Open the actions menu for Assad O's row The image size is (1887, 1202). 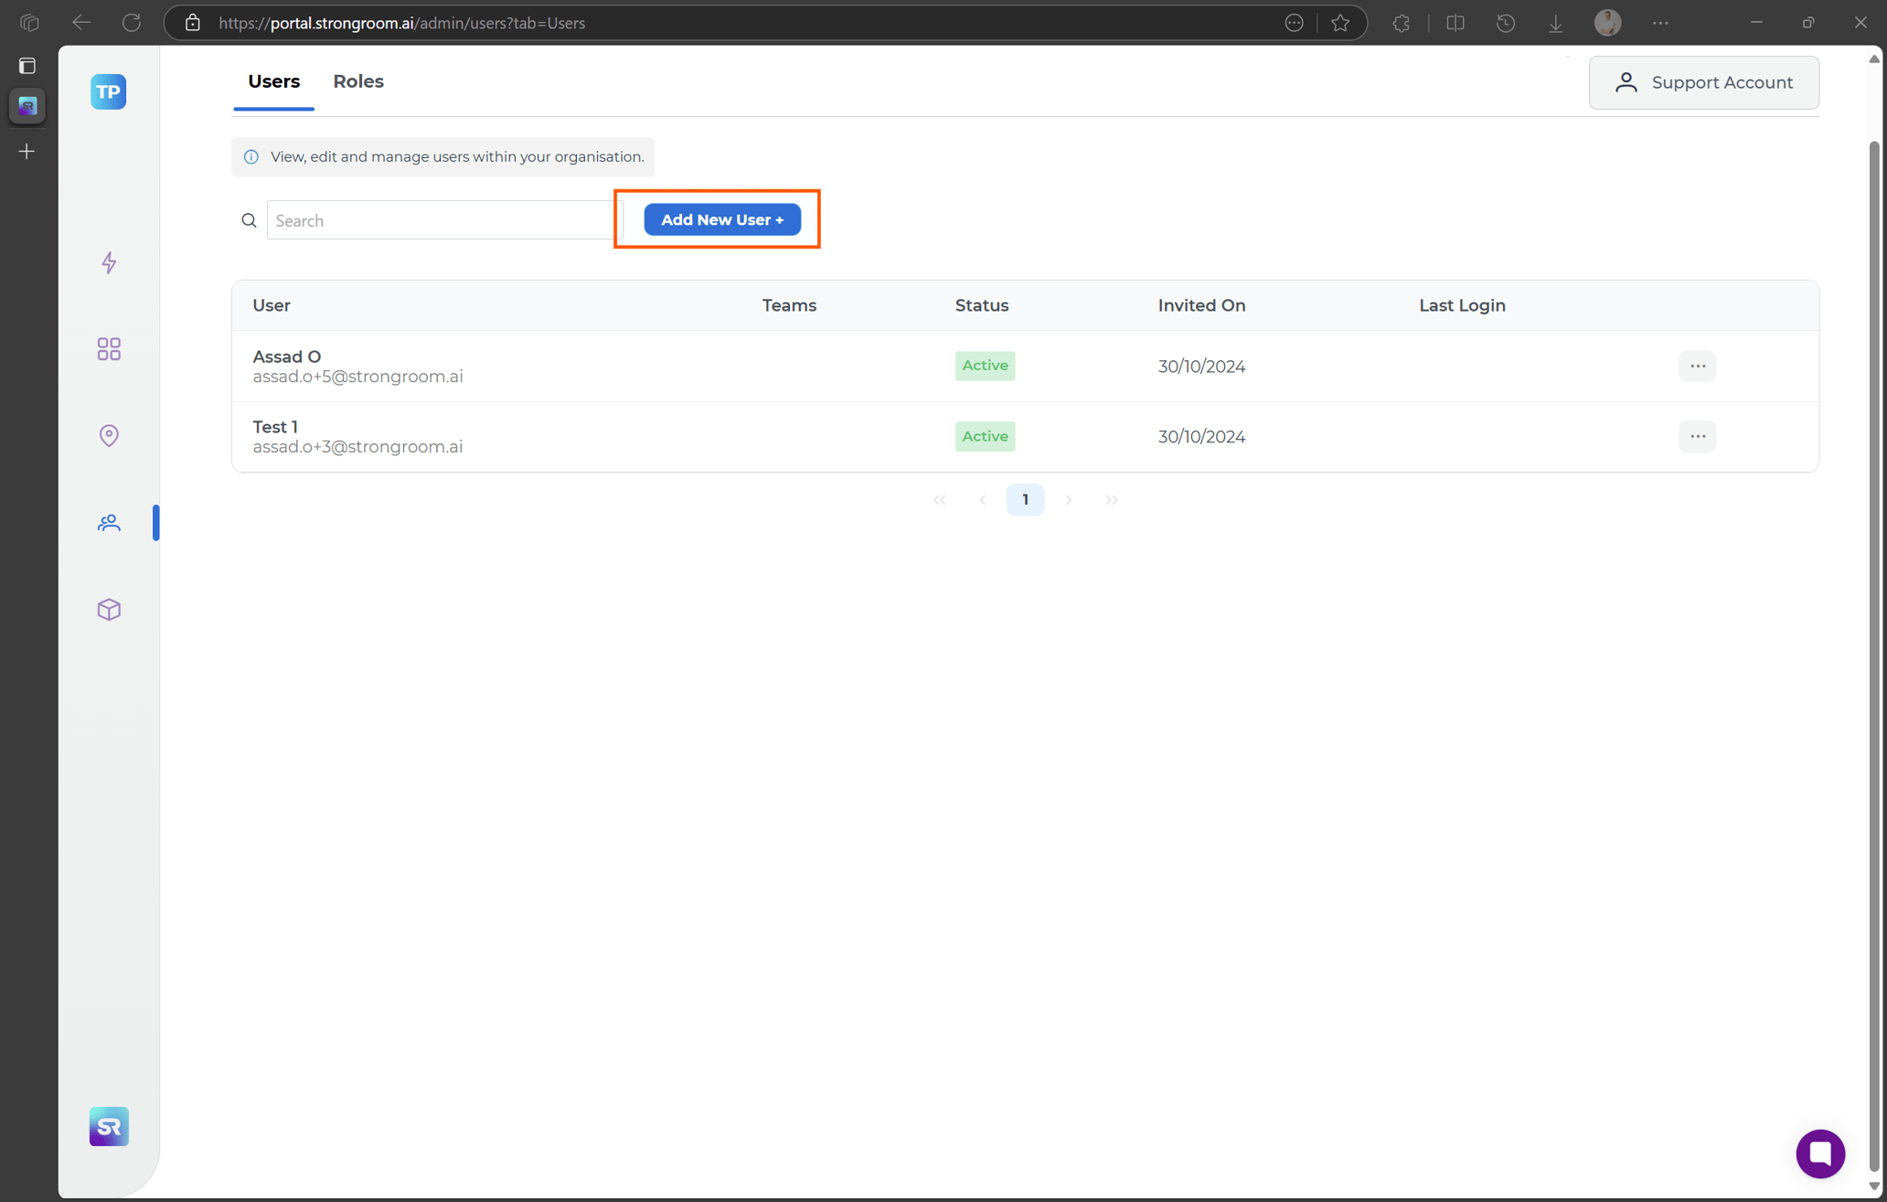[x=1698, y=366]
